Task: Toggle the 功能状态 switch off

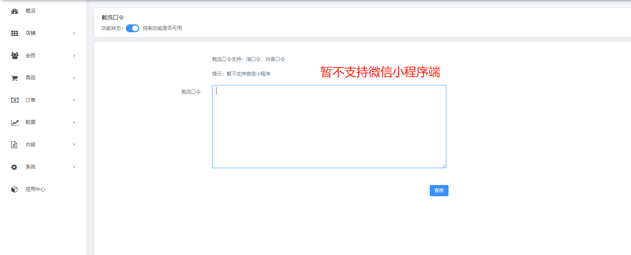Action: click(x=132, y=28)
